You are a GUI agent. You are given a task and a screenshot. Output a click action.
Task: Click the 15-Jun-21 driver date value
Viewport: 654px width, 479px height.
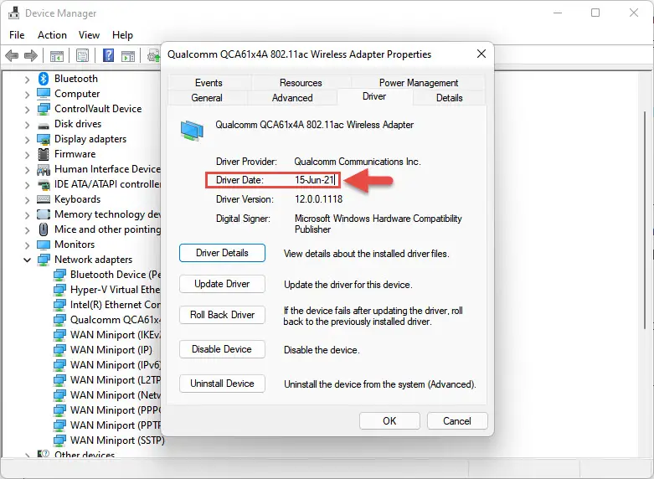315,180
